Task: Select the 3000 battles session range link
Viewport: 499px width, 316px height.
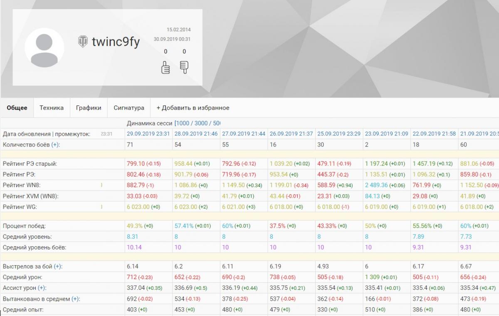Action: tap(201, 123)
